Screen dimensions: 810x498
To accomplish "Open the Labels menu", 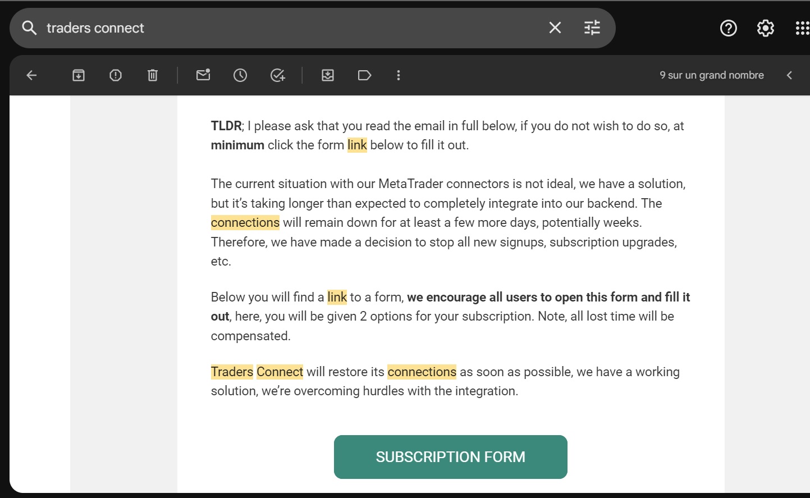I will 364,75.
